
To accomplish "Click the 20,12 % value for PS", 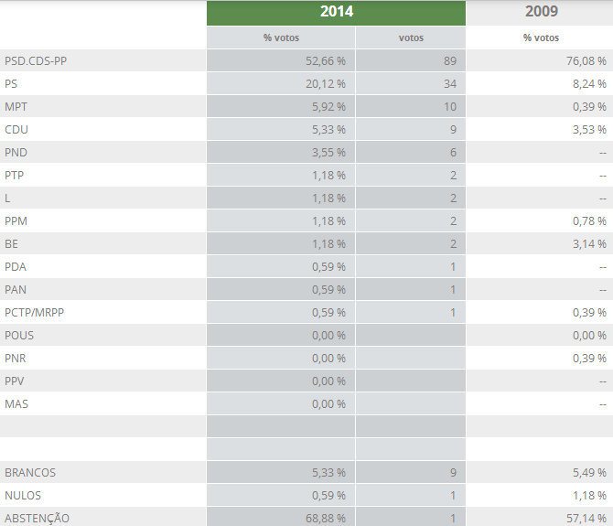I will (x=326, y=84).
